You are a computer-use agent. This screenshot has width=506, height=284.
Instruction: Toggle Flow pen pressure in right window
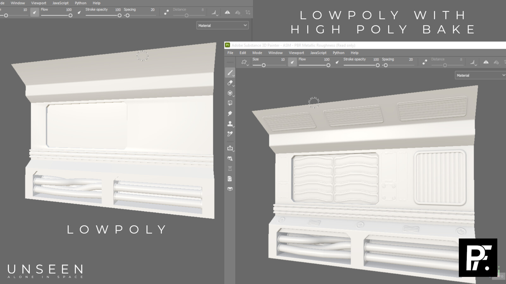pos(293,62)
